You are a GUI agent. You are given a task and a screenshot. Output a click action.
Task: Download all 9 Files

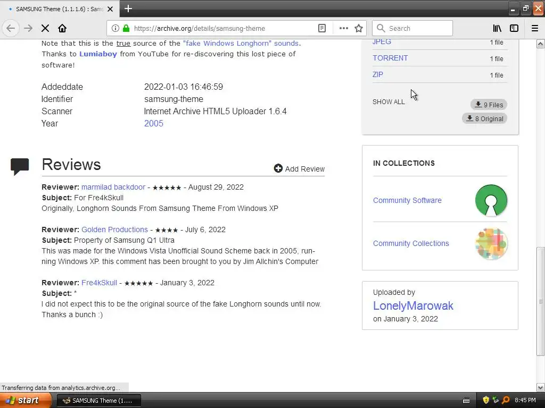(489, 105)
